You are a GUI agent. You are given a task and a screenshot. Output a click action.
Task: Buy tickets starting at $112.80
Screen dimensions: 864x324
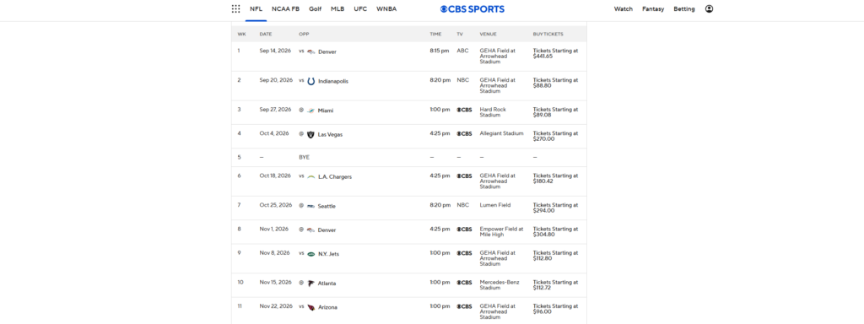point(555,256)
